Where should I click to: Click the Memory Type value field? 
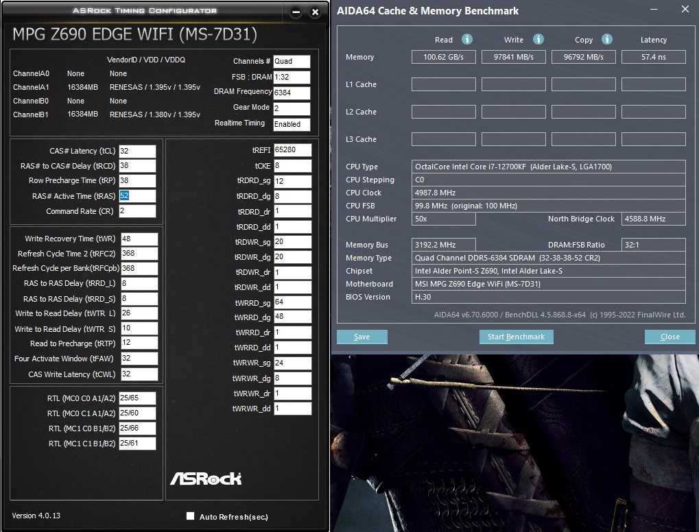pos(548,258)
